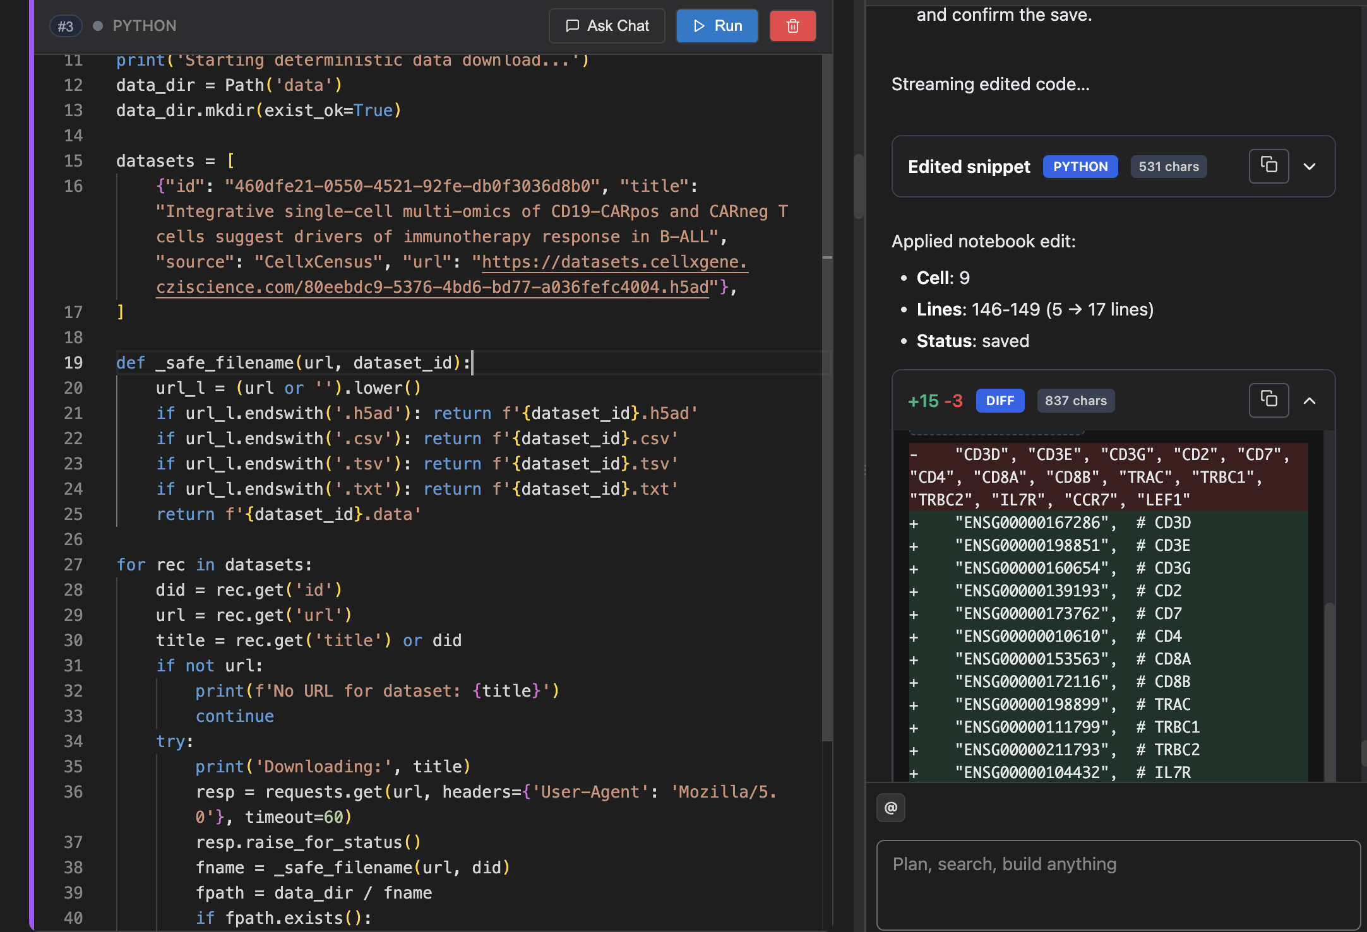1367x932 pixels.
Task: Click the added line commented IL7R
Action: (x=1108, y=772)
